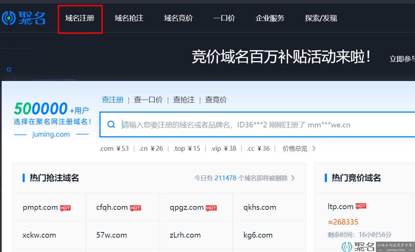Switch to the 查一口价 tab
The image size is (415, 252).
(x=148, y=100)
